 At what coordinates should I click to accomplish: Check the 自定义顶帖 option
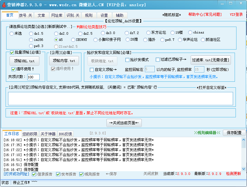point(92,70)
